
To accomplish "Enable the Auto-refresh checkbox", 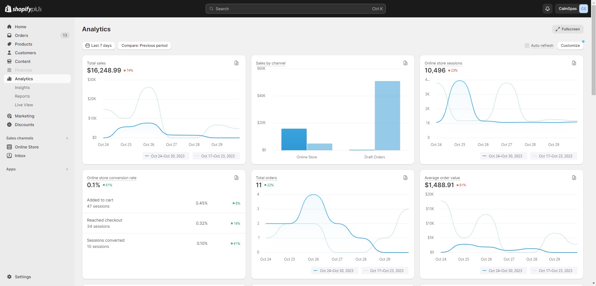I will tap(527, 46).
